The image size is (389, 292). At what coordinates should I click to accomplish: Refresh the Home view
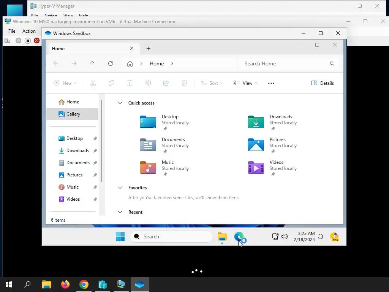111,63
